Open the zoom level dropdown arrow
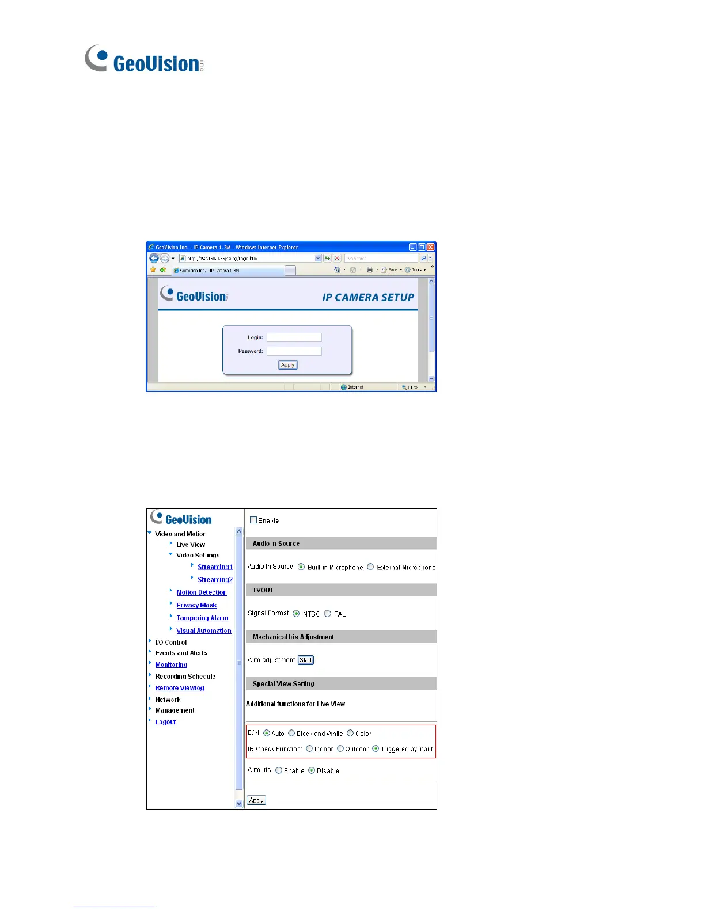Screen dimensions: 705x912 (425, 387)
